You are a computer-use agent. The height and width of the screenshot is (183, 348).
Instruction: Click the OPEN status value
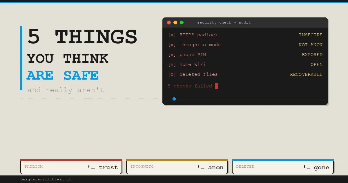click(x=316, y=64)
